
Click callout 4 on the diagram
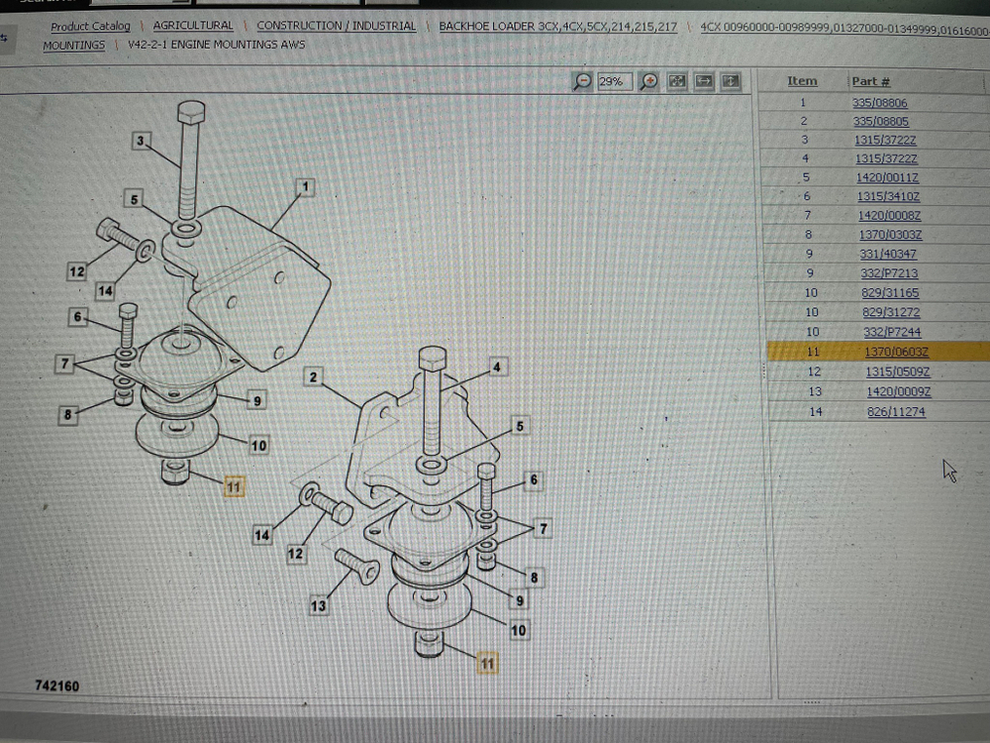click(497, 368)
